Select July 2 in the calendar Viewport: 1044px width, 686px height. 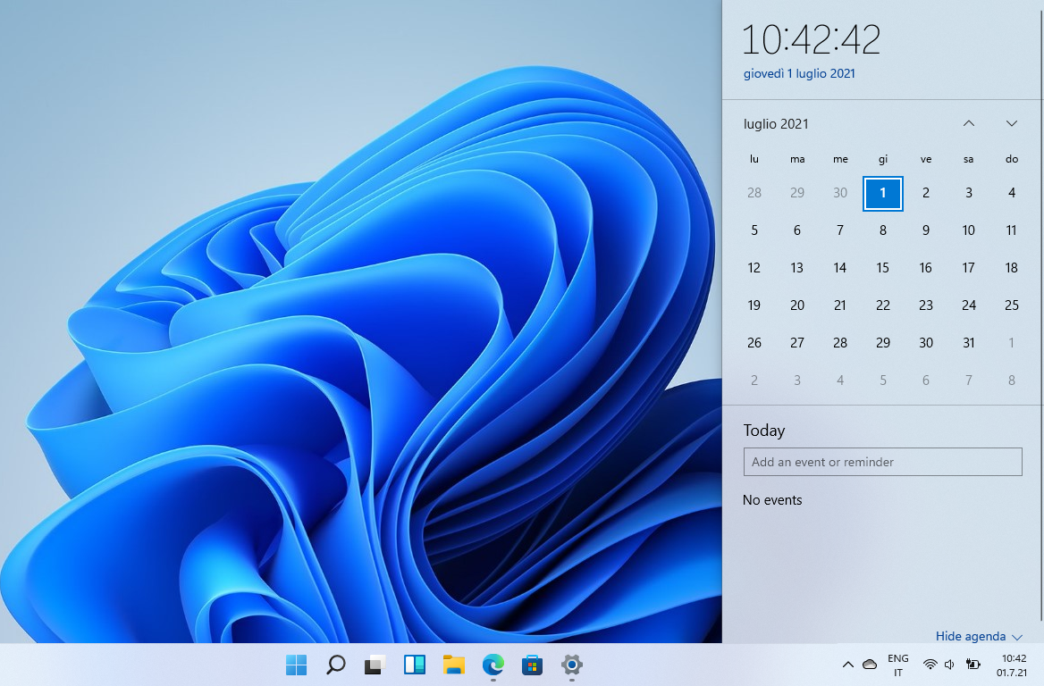click(925, 193)
